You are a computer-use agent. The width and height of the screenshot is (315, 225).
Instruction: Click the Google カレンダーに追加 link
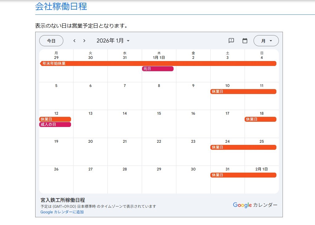pyautogui.click(x=62, y=212)
